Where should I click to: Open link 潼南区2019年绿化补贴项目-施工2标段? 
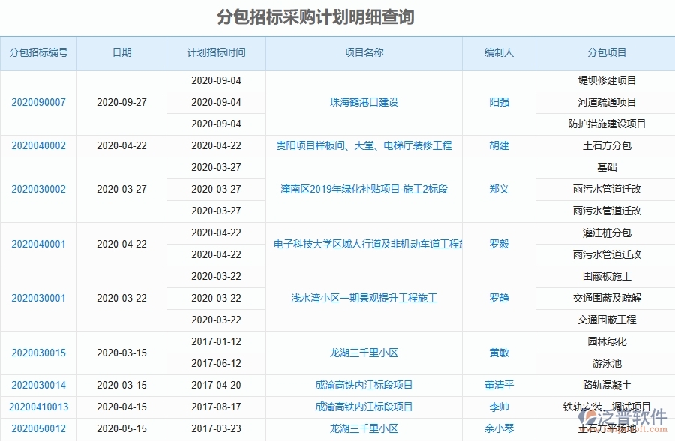coord(364,190)
